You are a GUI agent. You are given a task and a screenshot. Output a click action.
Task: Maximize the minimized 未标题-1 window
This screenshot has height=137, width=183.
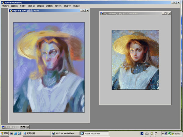tap(24, 127)
